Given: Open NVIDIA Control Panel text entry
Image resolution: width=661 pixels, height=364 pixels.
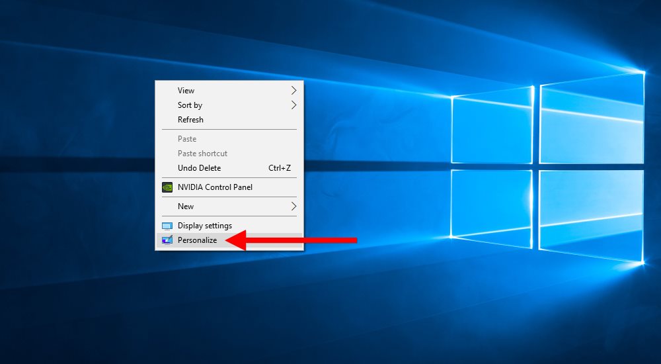Looking at the screenshot, I should pyautogui.click(x=215, y=187).
